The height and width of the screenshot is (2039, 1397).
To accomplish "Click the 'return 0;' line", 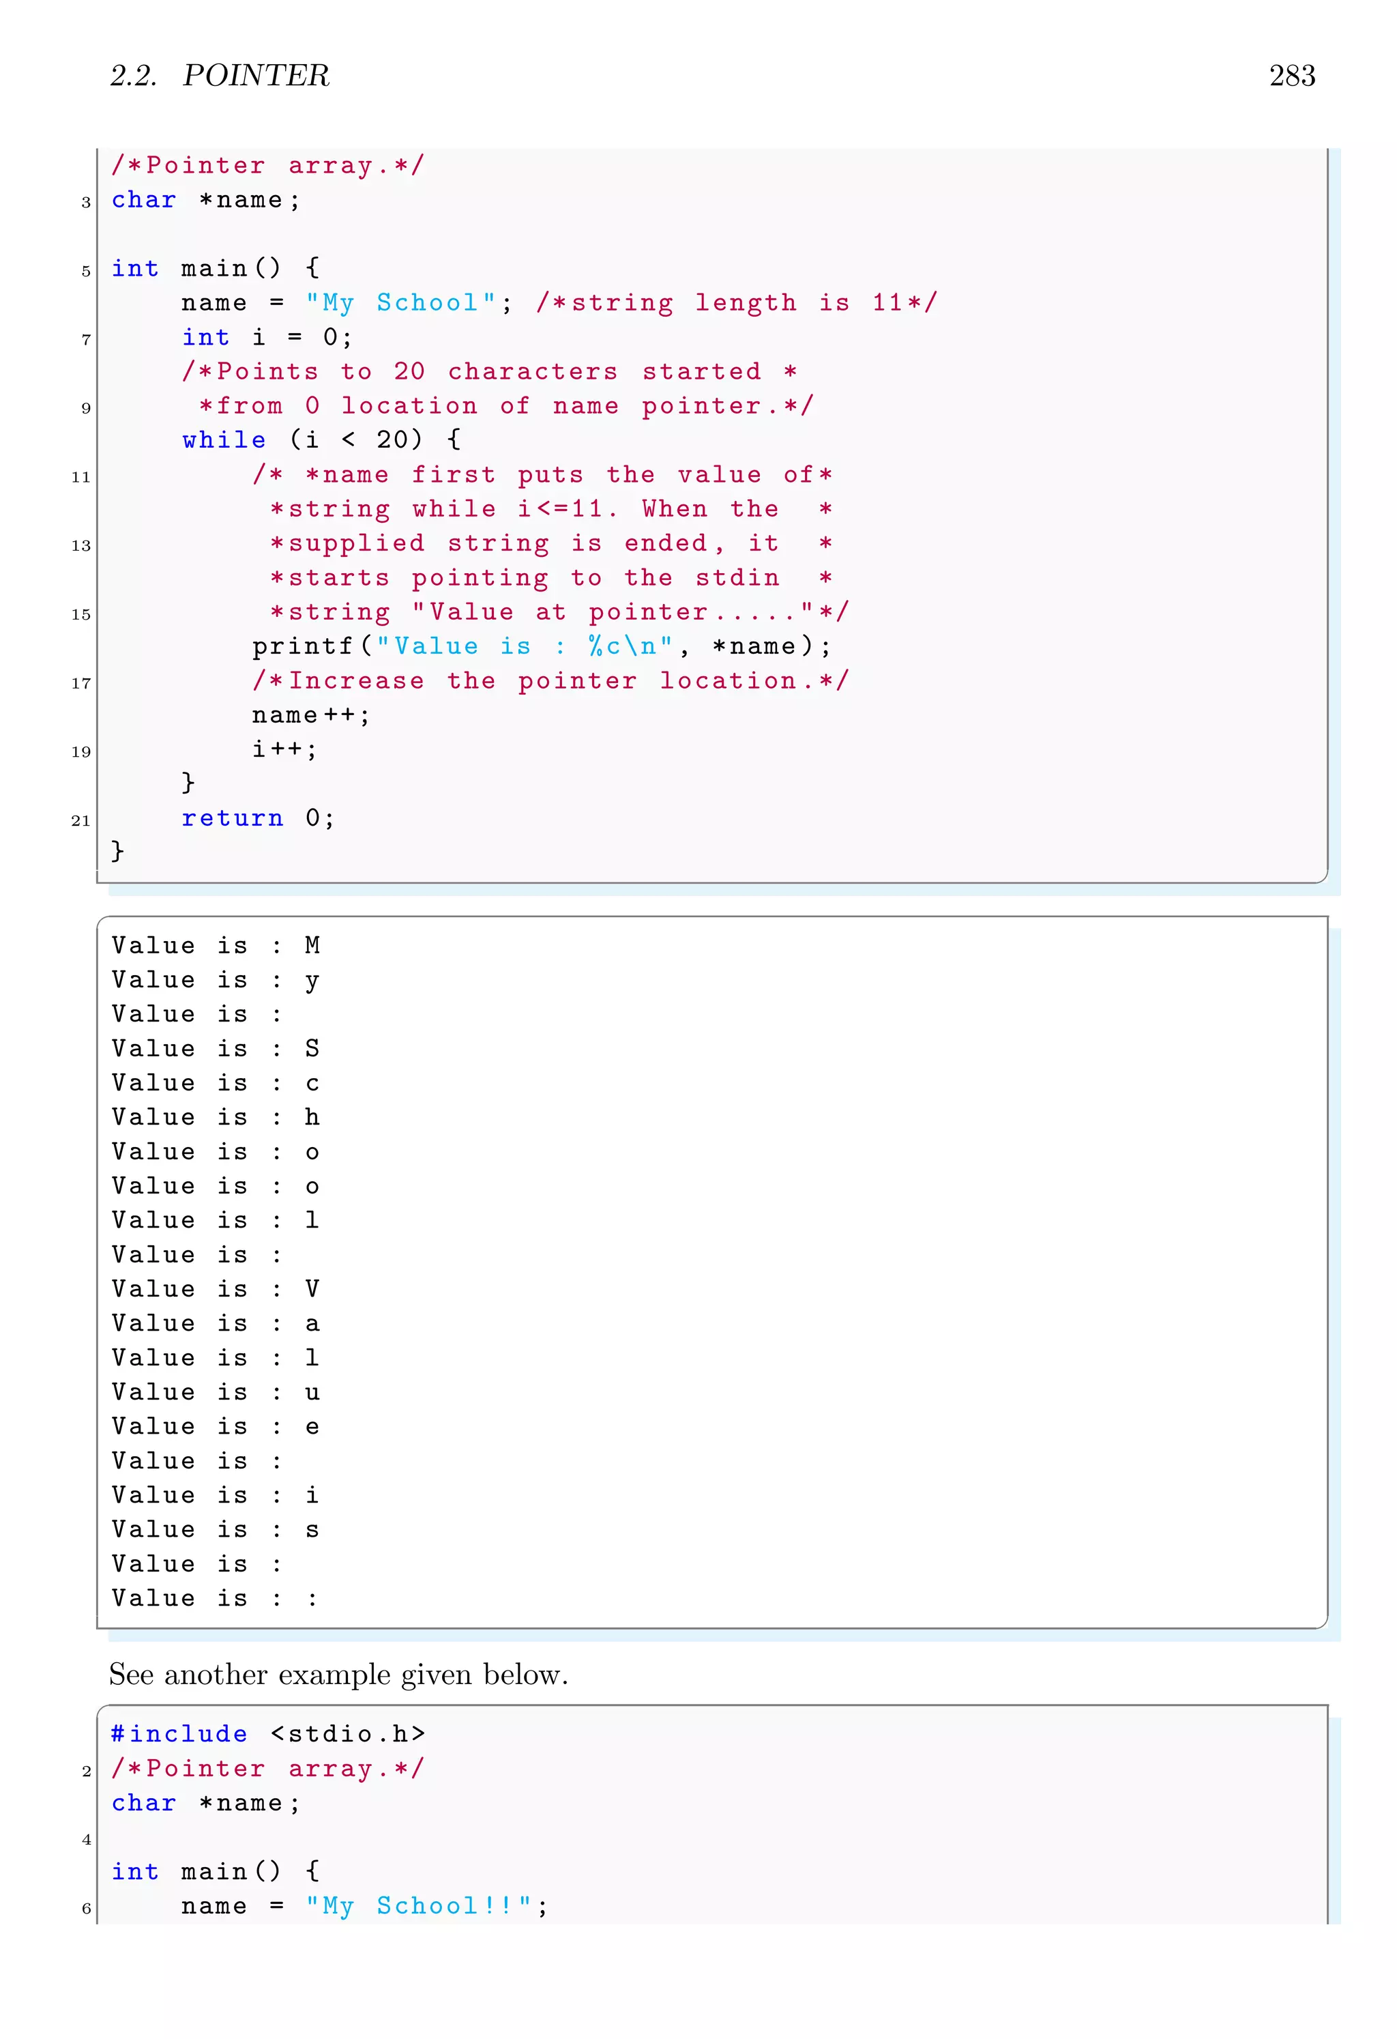I will [258, 818].
